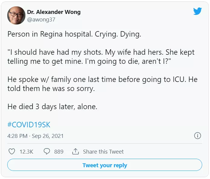
Task: Click the Dr. Alexander Wong display name
Action: [x=54, y=12]
